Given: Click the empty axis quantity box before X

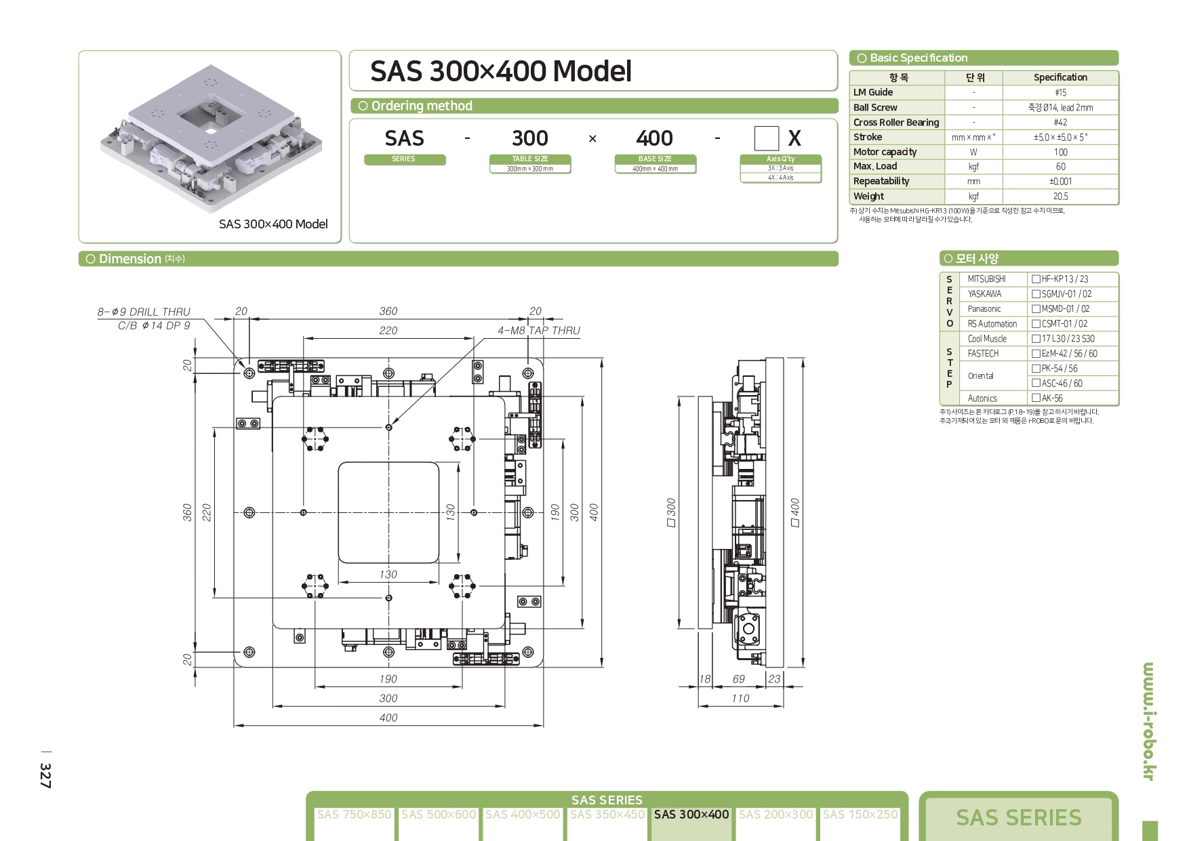Looking at the screenshot, I should click(x=767, y=138).
